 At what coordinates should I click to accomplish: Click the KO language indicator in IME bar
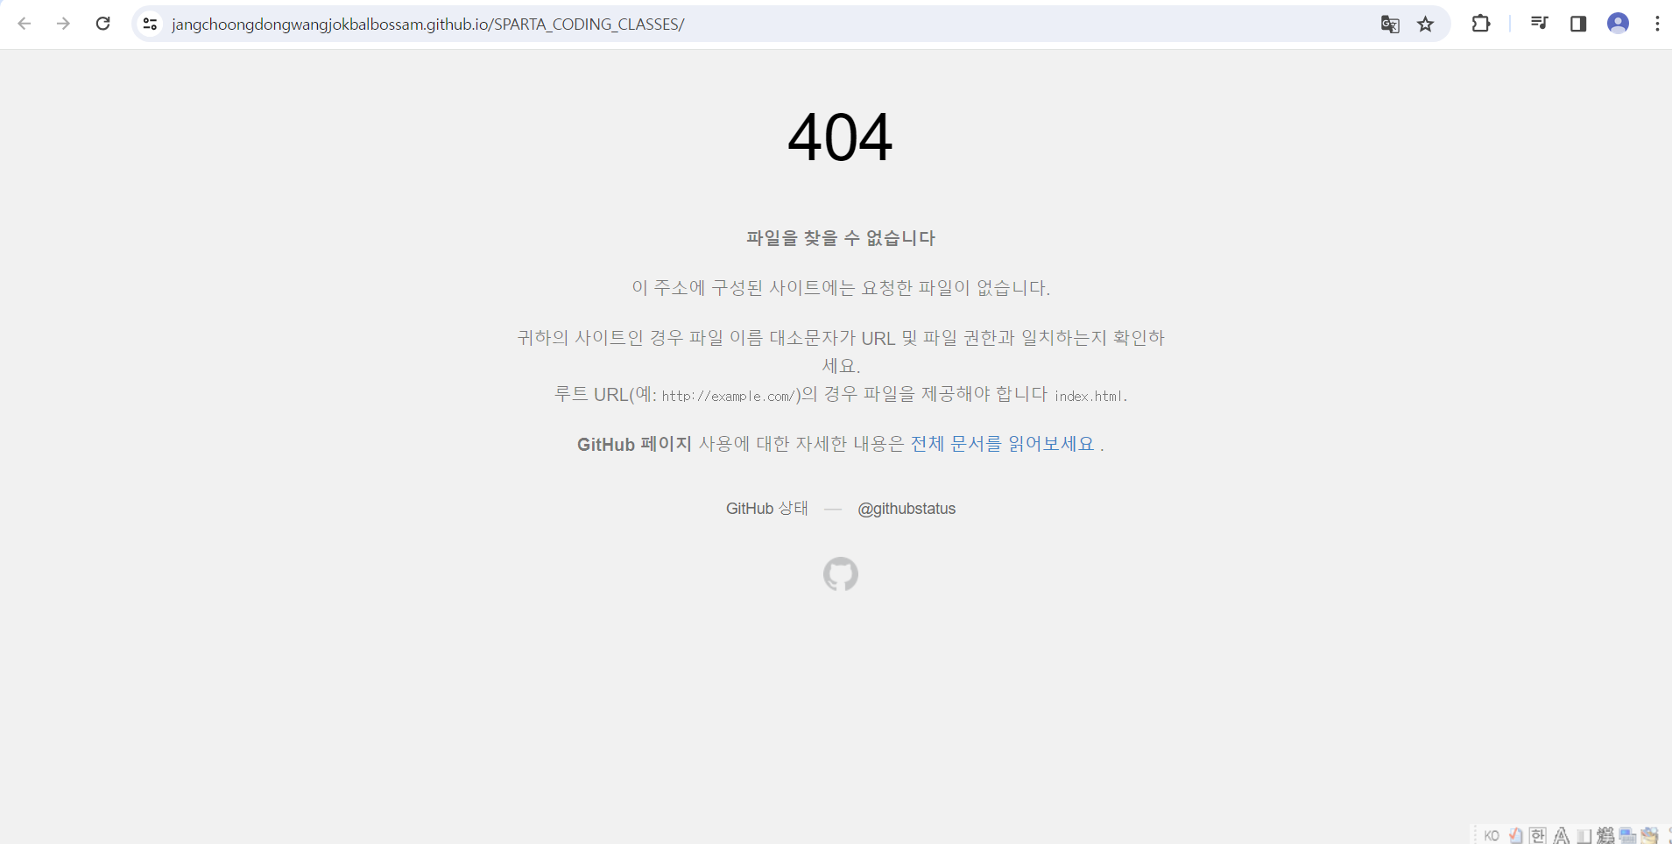tap(1492, 836)
